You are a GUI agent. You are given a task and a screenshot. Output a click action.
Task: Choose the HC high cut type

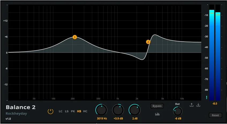point(85,111)
